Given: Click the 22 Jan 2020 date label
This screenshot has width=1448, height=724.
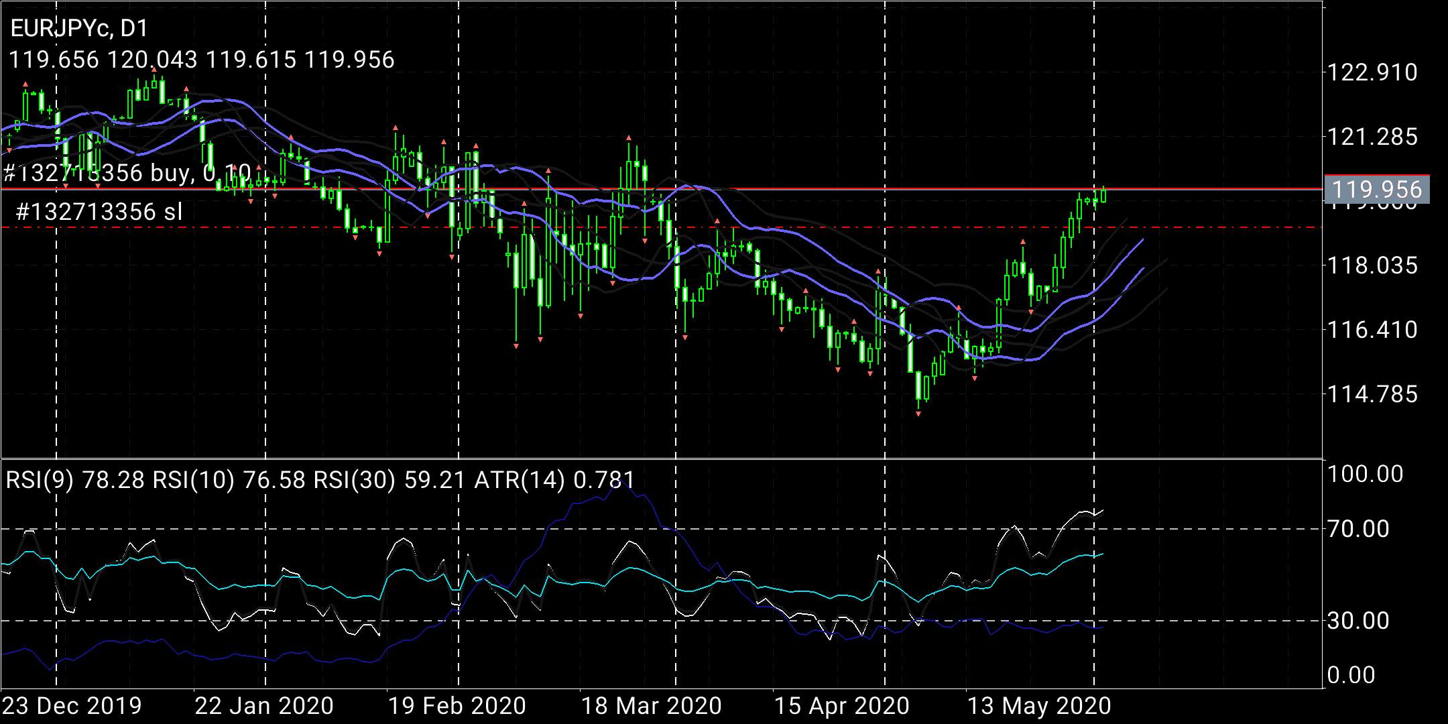Looking at the screenshot, I should (x=264, y=706).
